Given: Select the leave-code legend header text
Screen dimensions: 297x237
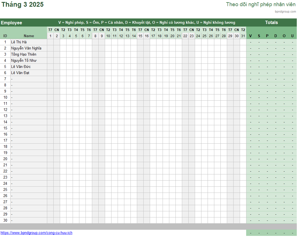Looking at the screenshot, I should [x=147, y=23].
